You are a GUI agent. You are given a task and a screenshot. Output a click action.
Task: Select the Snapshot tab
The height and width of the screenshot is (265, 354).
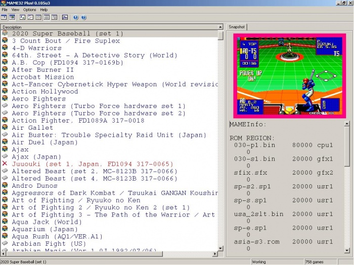pos(237,26)
